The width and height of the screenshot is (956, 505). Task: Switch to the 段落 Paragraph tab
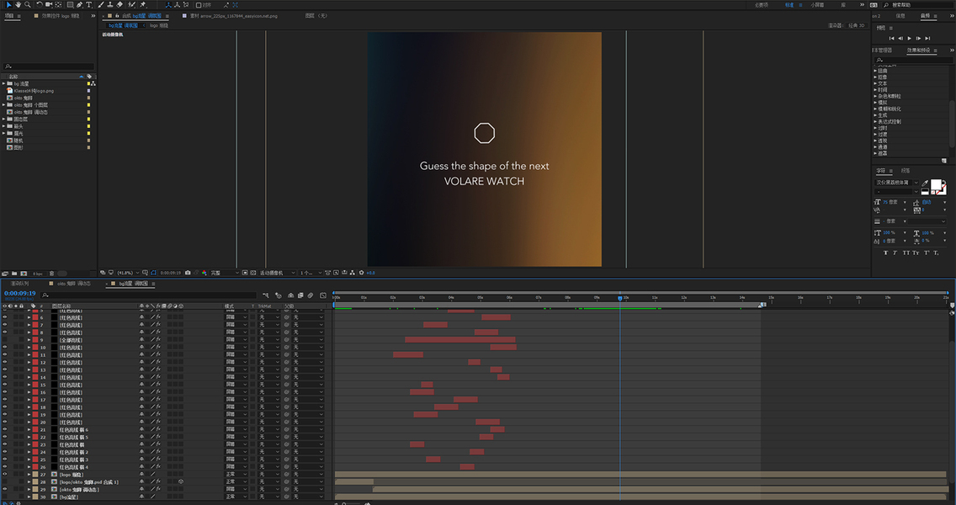[x=906, y=171]
